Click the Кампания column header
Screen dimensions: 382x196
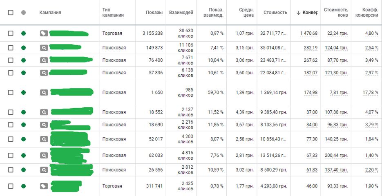pos(50,12)
